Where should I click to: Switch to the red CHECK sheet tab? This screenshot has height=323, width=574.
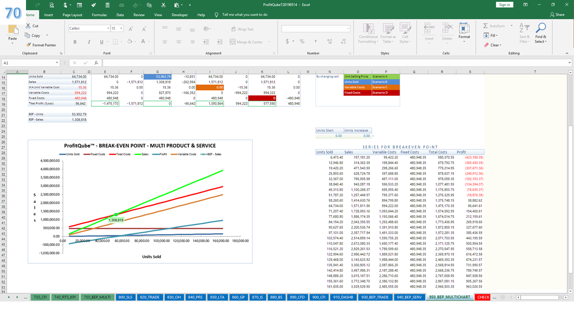tap(483, 297)
